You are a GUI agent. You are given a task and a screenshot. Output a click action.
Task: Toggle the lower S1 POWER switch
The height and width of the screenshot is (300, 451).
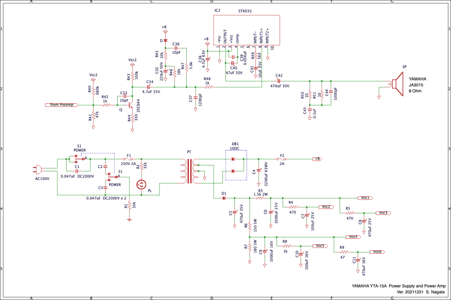pos(111,176)
